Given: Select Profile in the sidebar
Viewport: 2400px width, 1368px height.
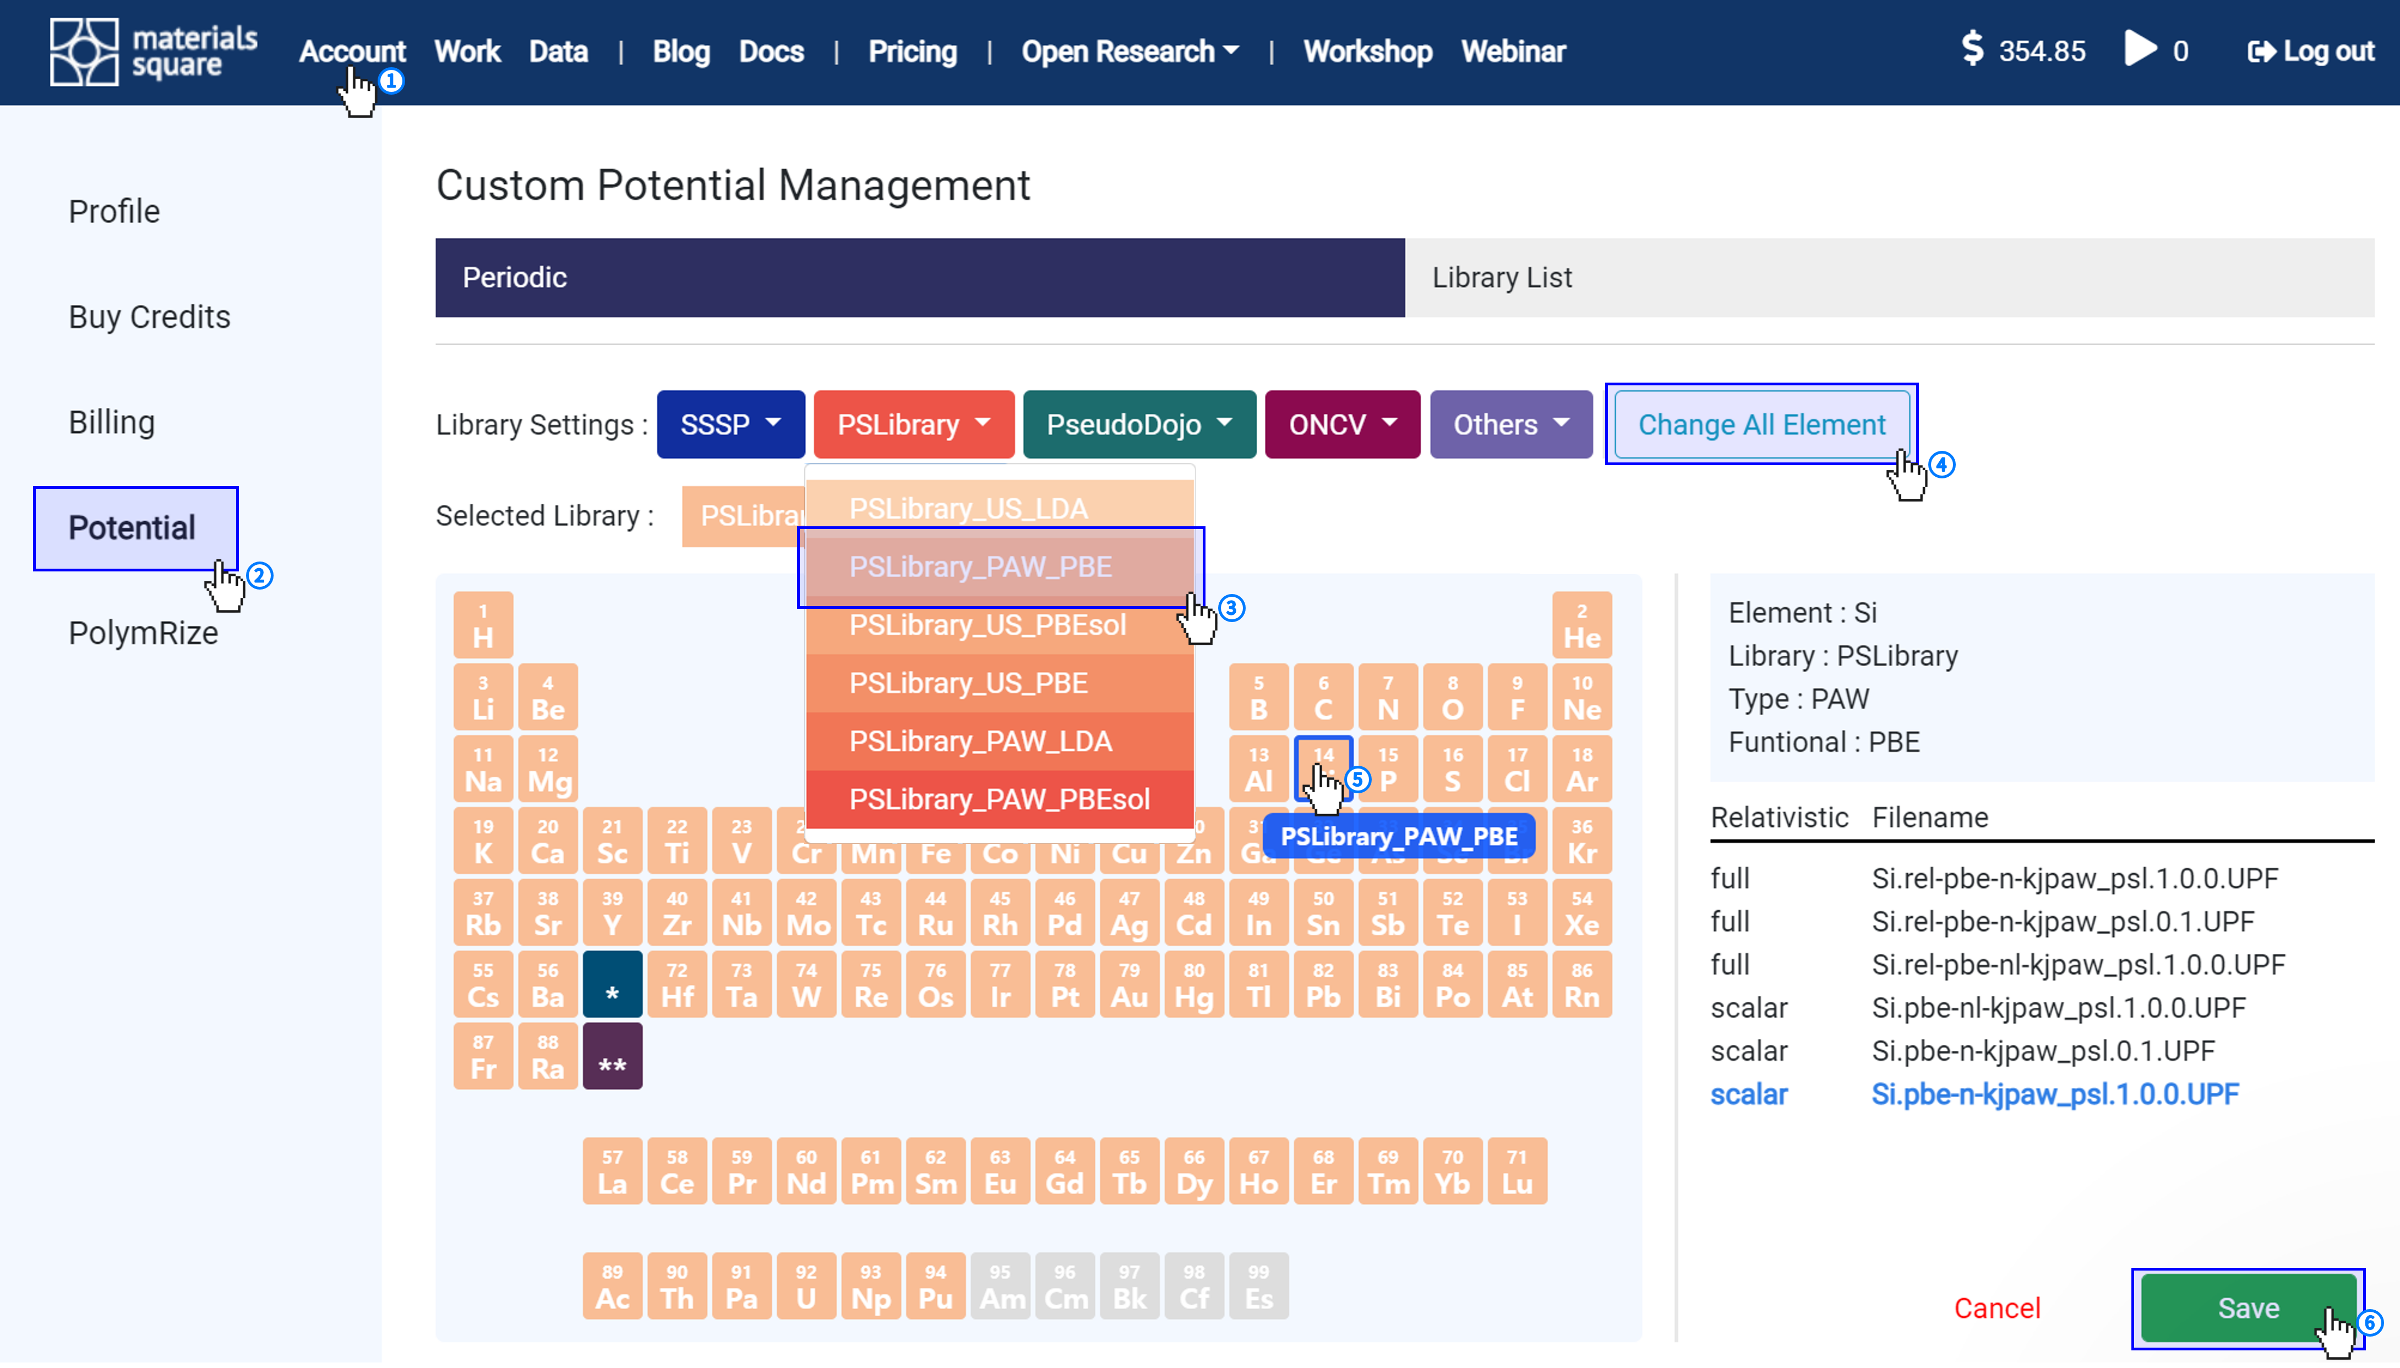Looking at the screenshot, I should point(113,212).
